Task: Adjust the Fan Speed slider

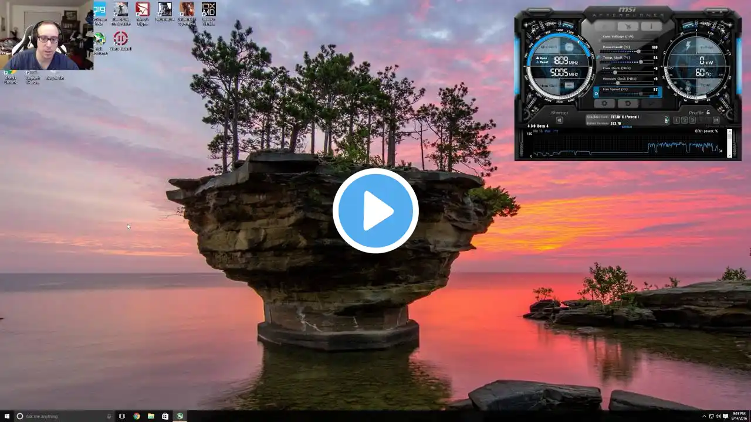Action: pos(627,94)
